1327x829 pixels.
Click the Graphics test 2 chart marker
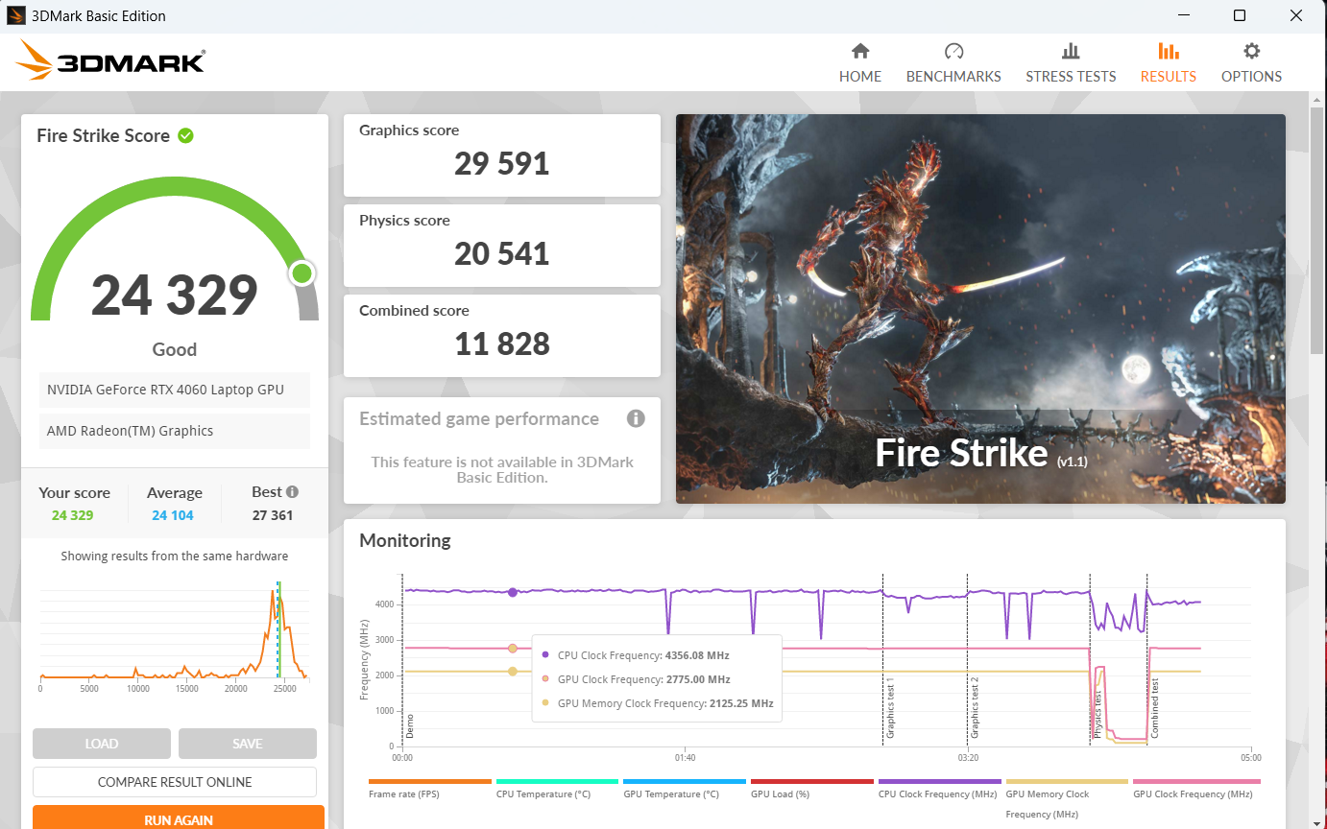975,707
